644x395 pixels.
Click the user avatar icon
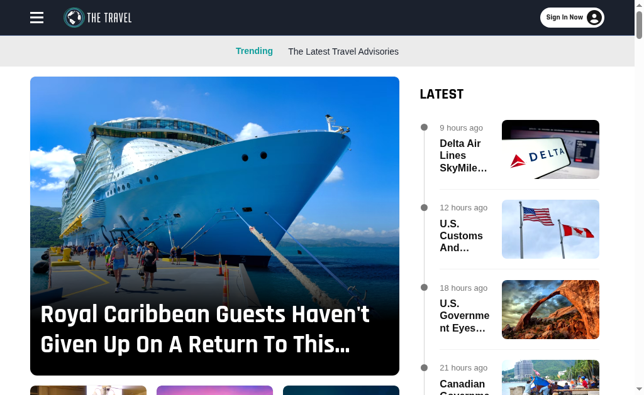(594, 18)
